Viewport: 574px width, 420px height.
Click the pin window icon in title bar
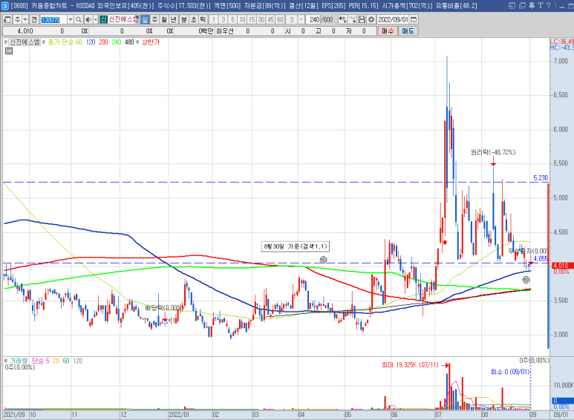pos(532,5)
